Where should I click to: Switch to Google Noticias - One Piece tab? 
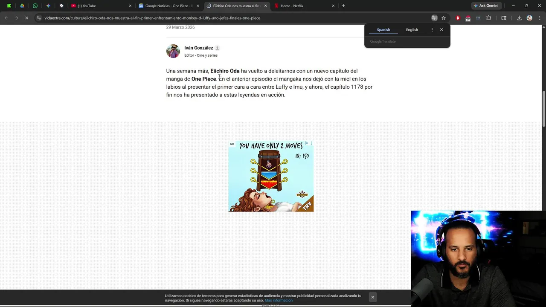168,6
